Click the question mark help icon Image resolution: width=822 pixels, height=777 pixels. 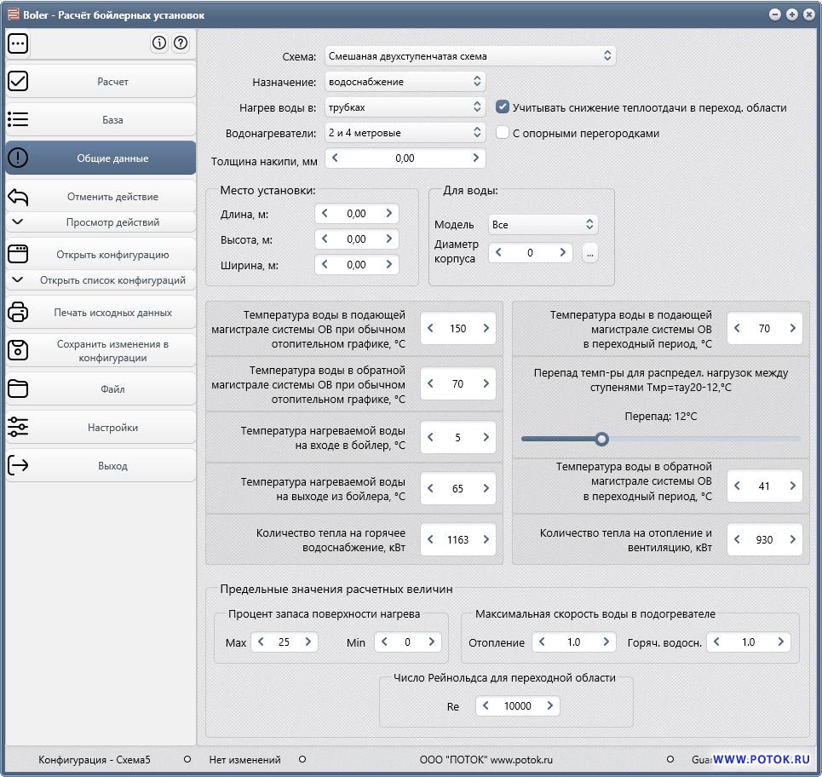point(180,43)
